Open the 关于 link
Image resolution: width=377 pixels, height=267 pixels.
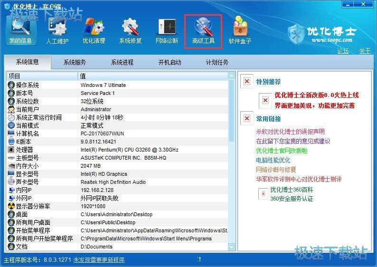[x=365, y=51]
